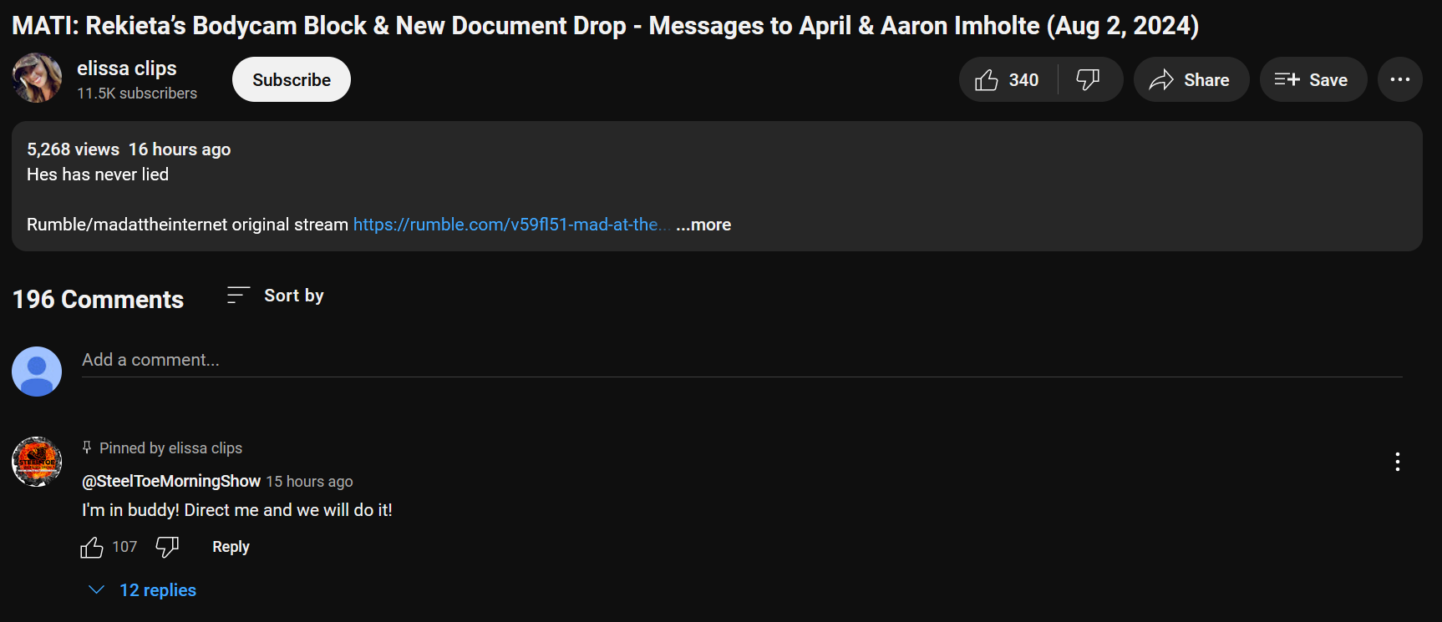
Task: Expand the description with ...more
Action: [703, 225]
